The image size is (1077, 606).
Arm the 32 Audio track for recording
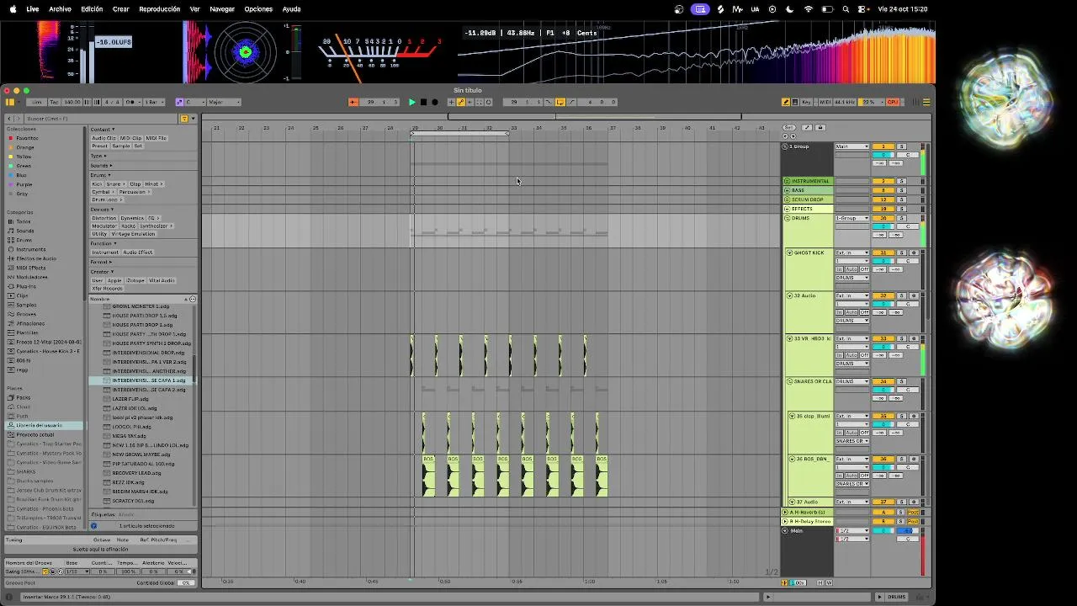[914, 295]
